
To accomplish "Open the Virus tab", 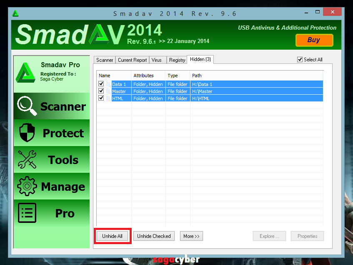I will coord(158,60).
